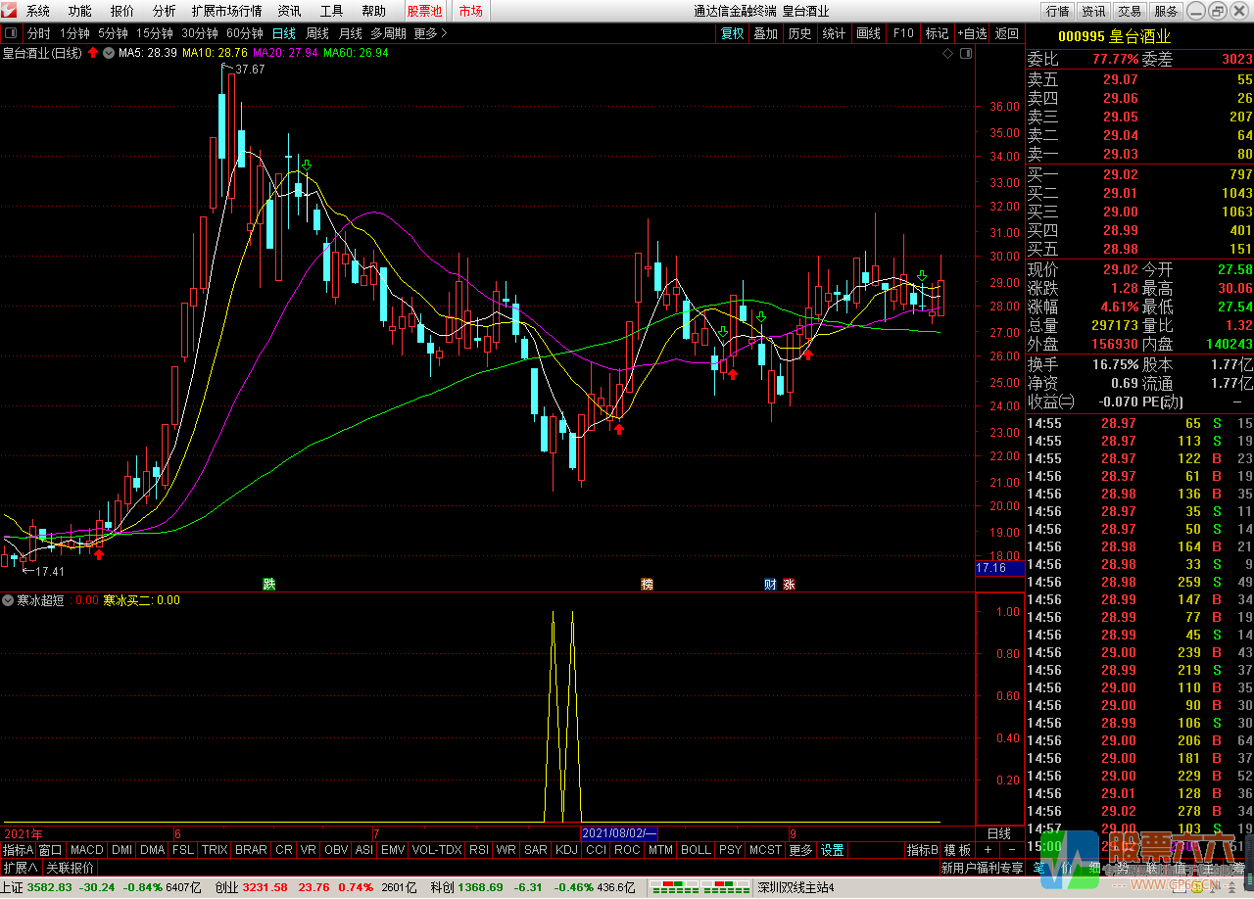
Task: Click the diamond icon above the chart
Action: click(x=947, y=54)
